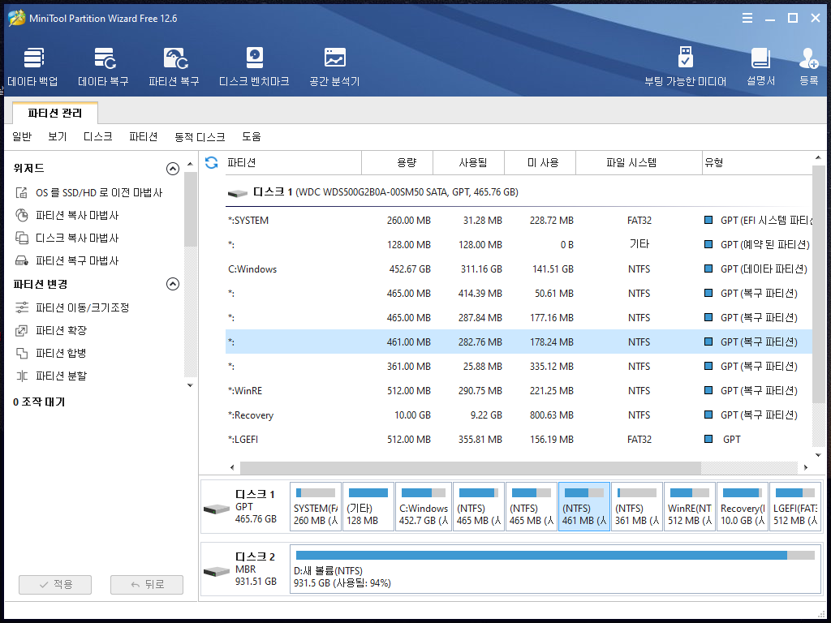Switch to the 파티션 관리 tab

click(55, 114)
